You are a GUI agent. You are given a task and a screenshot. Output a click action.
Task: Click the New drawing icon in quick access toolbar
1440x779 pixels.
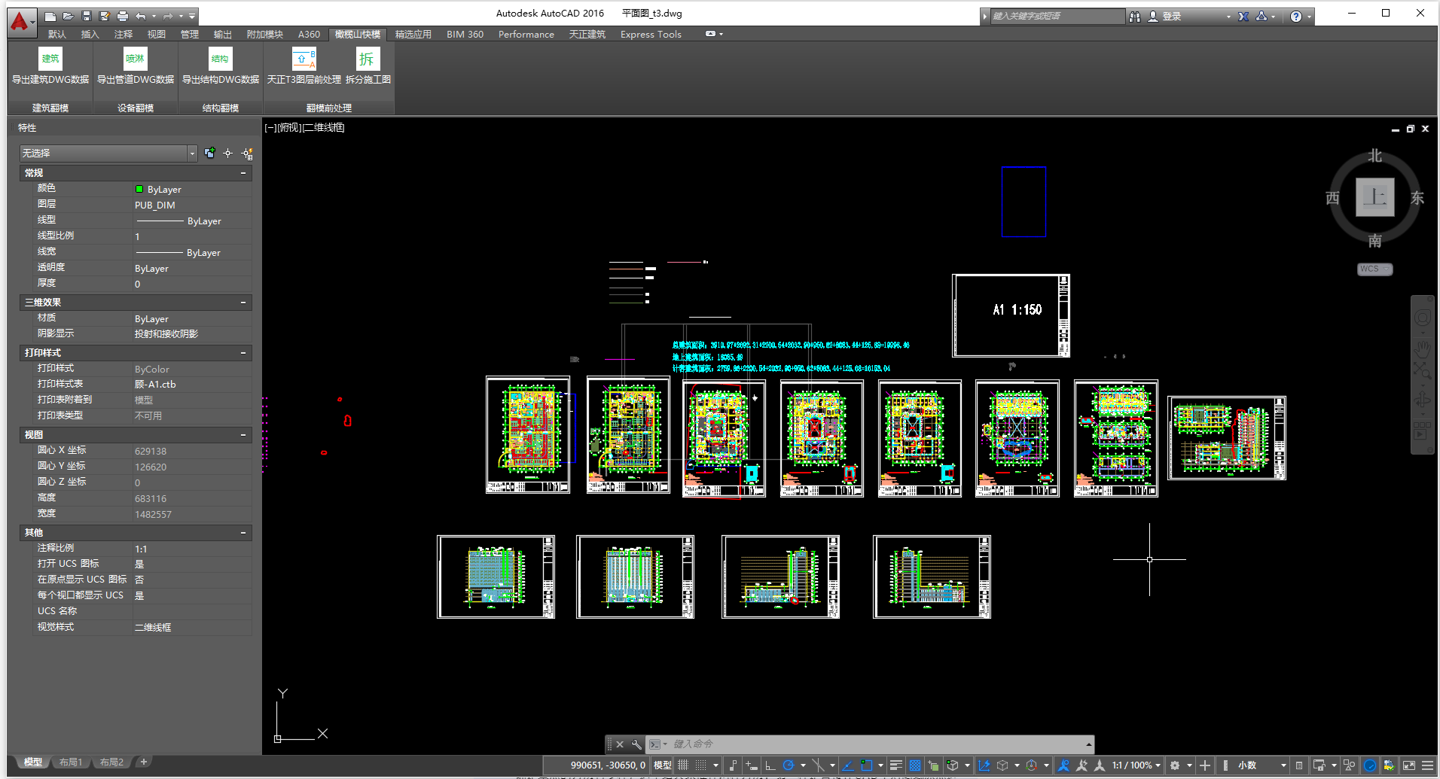pos(50,16)
